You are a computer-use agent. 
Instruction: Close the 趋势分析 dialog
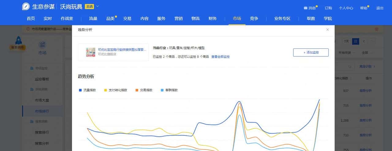[327, 30]
